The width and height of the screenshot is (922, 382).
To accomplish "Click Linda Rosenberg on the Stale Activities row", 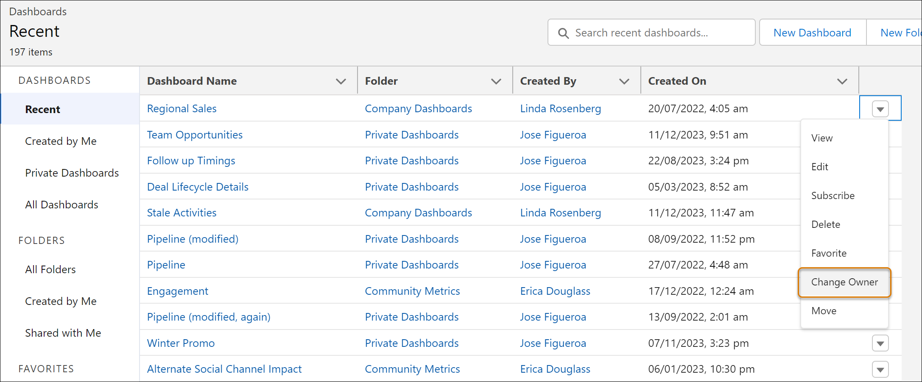I will [560, 213].
